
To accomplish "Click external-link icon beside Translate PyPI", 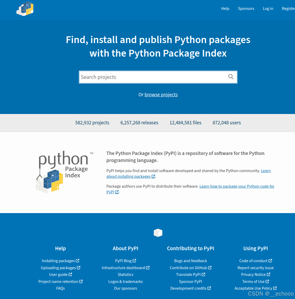I will point(203,274).
